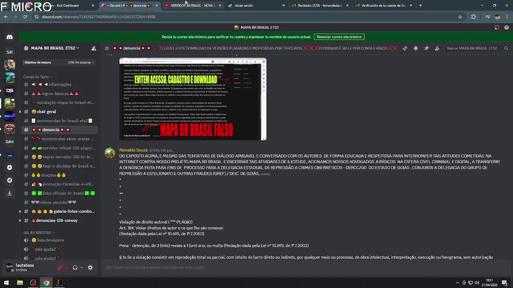Open Discover servers compass icon
The height and width of the screenshot is (288, 513).
(10, 180)
